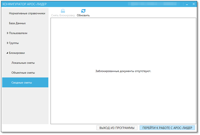Collapse the Блокировки tree arrow
Image resolution: width=200 pixels, height=135 pixels.
(x=7, y=53)
